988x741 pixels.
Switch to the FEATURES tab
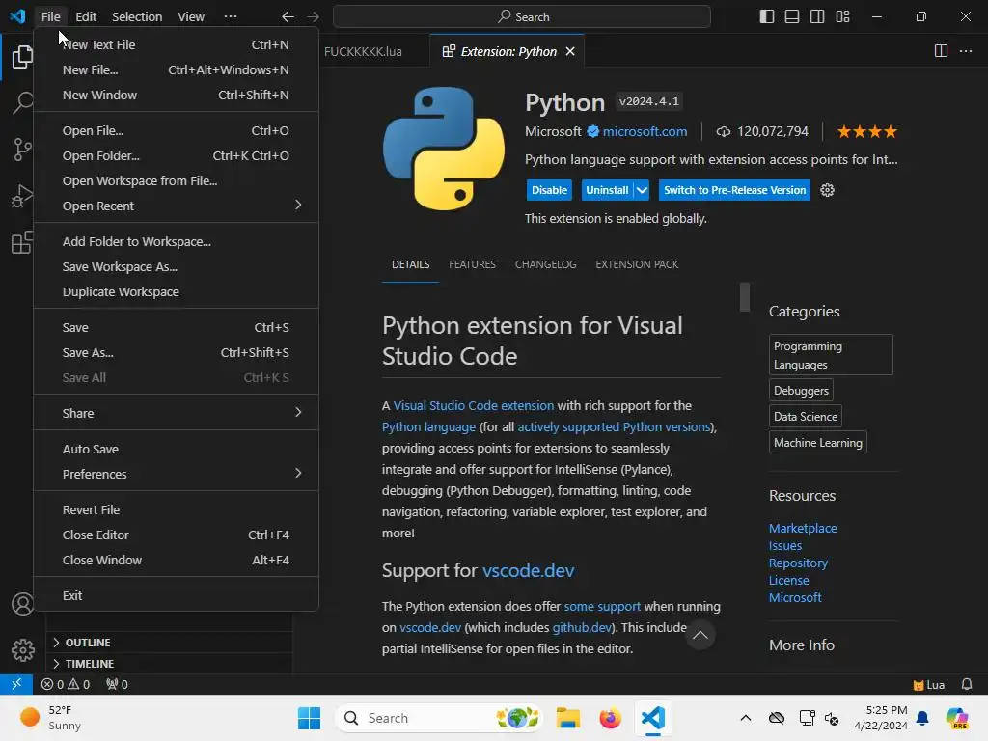pyautogui.click(x=472, y=264)
